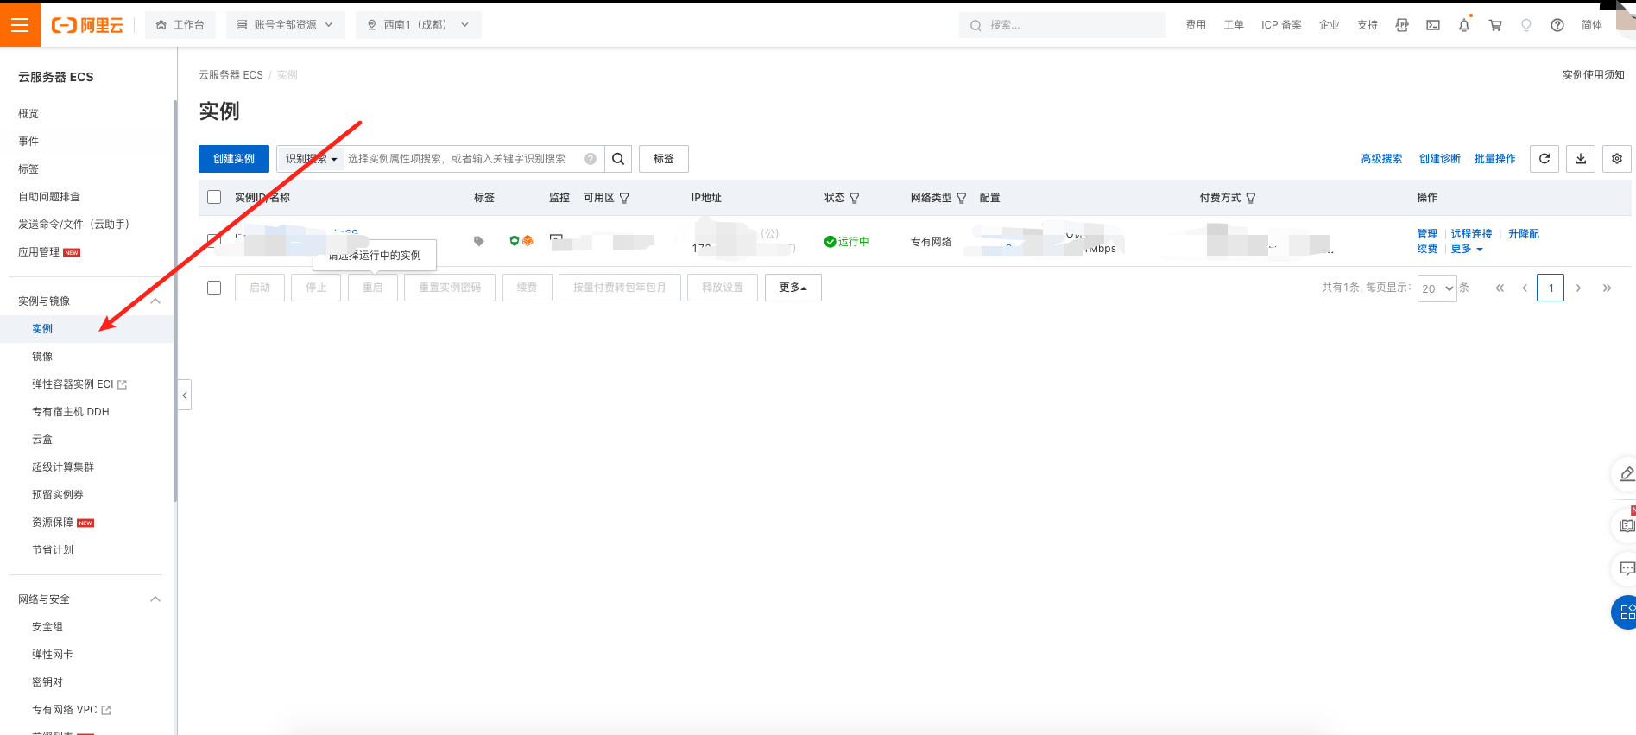
Task: Open 概览 in the sidebar
Action: point(28,114)
